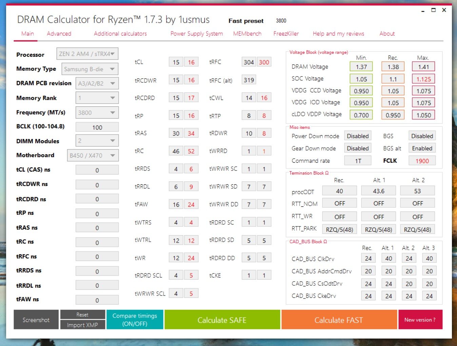Expand the DIMM Modules dropdown

click(x=97, y=141)
